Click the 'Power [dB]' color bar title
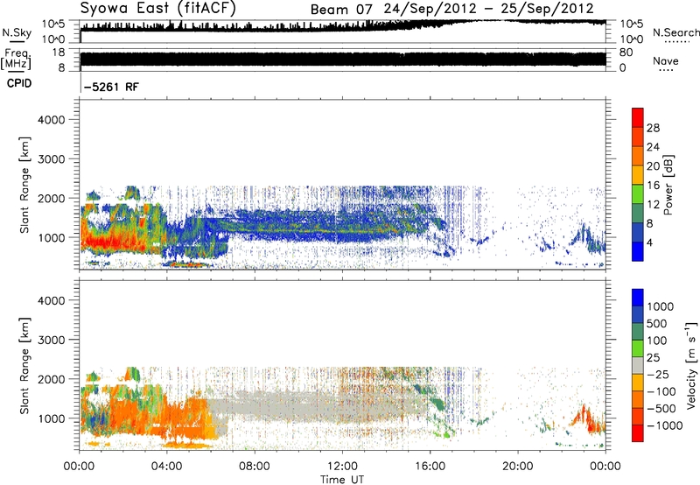The height and width of the screenshot is (485, 700). (668, 185)
